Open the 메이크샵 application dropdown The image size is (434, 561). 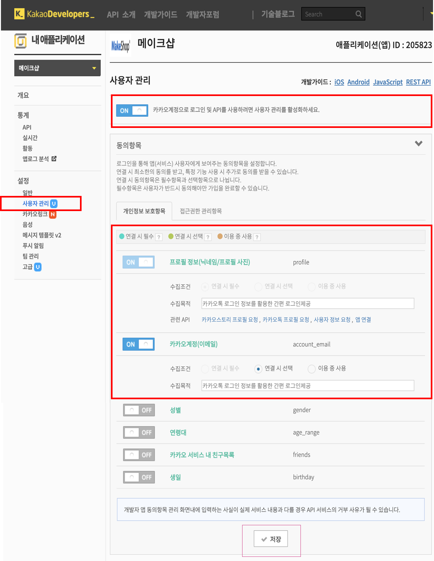coord(57,68)
